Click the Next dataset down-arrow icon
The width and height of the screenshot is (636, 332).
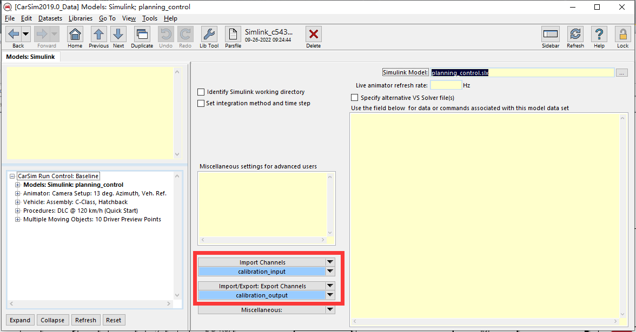coord(118,34)
